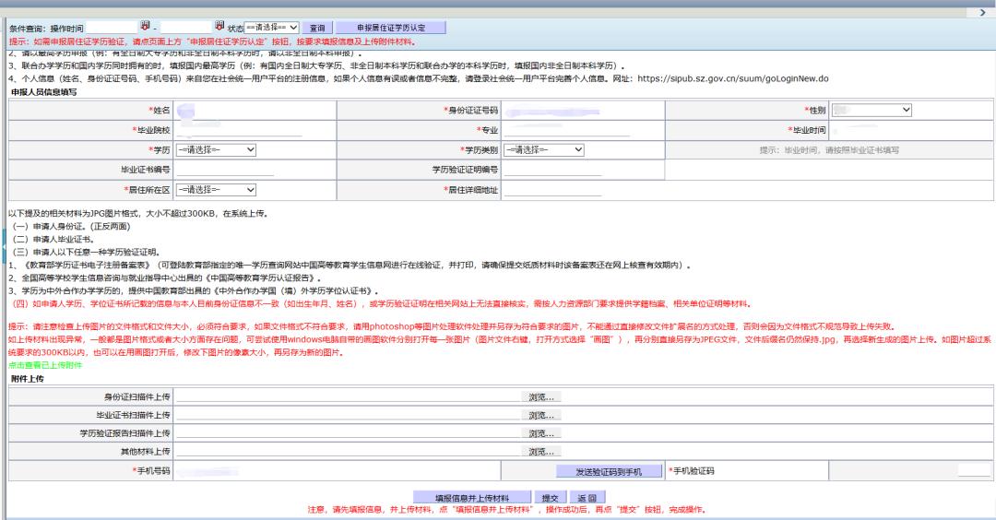The height and width of the screenshot is (520, 996).
Task: Click the 填报信息并上传材料 button
Action: pos(471,497)
